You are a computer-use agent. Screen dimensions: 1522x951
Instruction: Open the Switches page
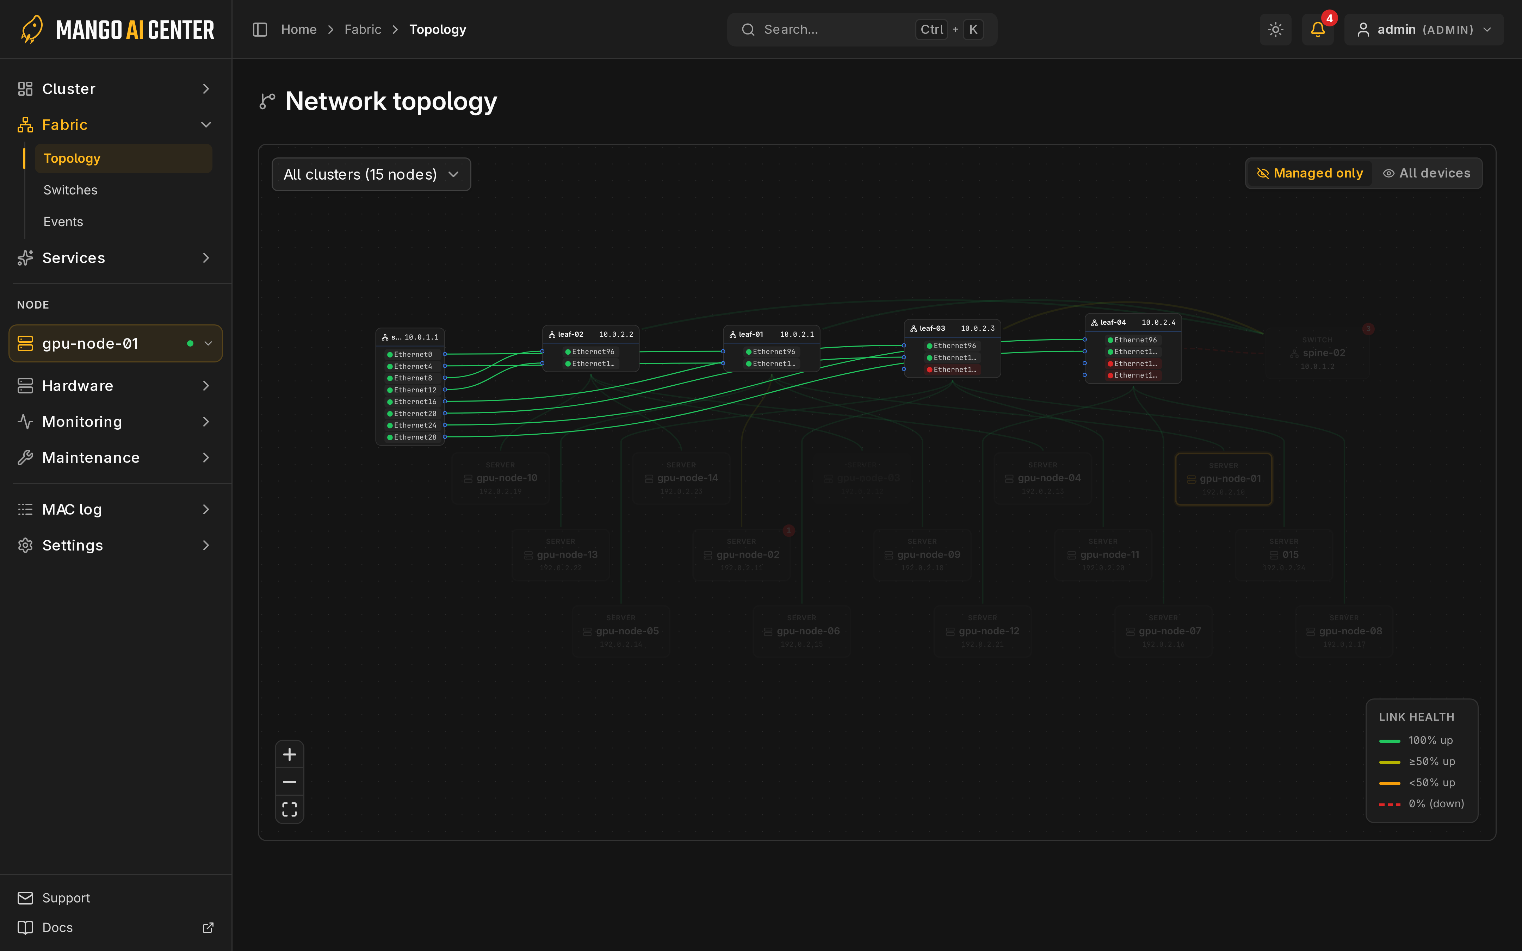(x=123, y=190)
